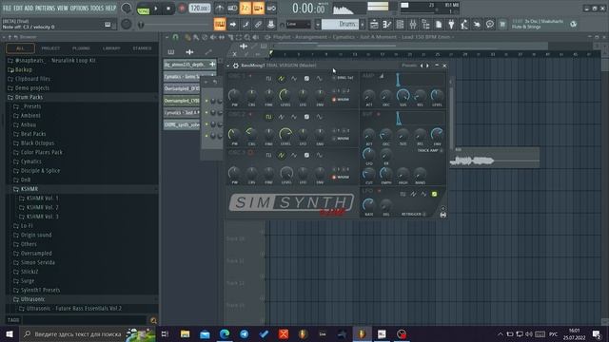
Task: Open the Piano roll view icon
Action: coord(387,25)
